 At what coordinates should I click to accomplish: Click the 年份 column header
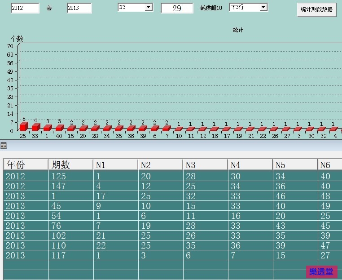(26, 165)
